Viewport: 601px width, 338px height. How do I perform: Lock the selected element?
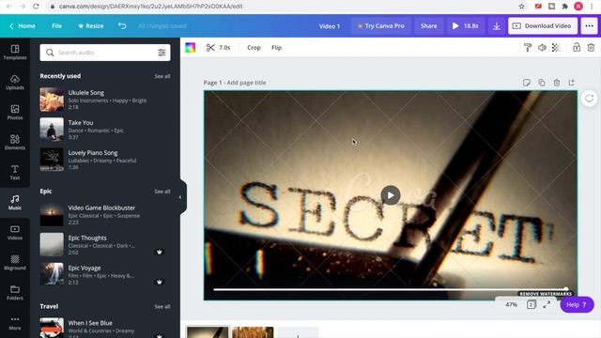click(x=577, y=48)
